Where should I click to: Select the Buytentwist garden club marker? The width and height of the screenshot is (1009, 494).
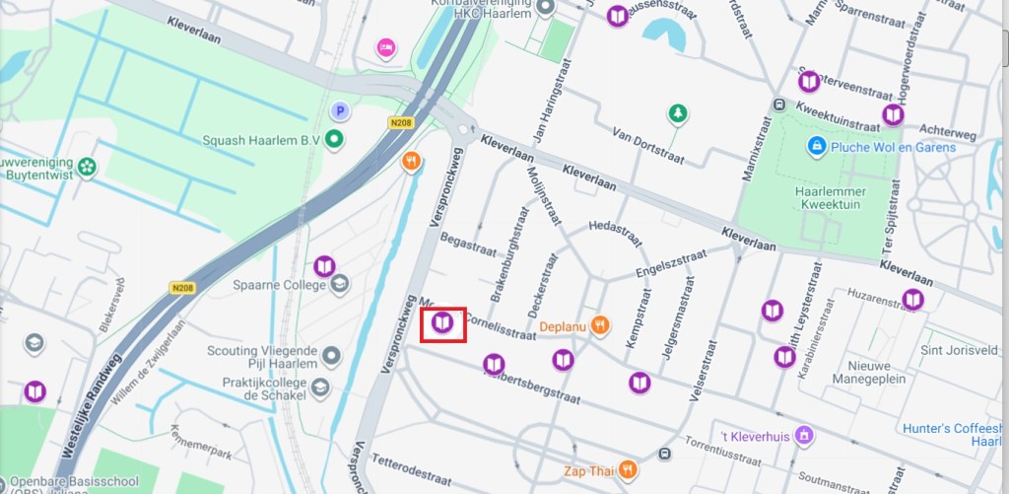point(87,168)
